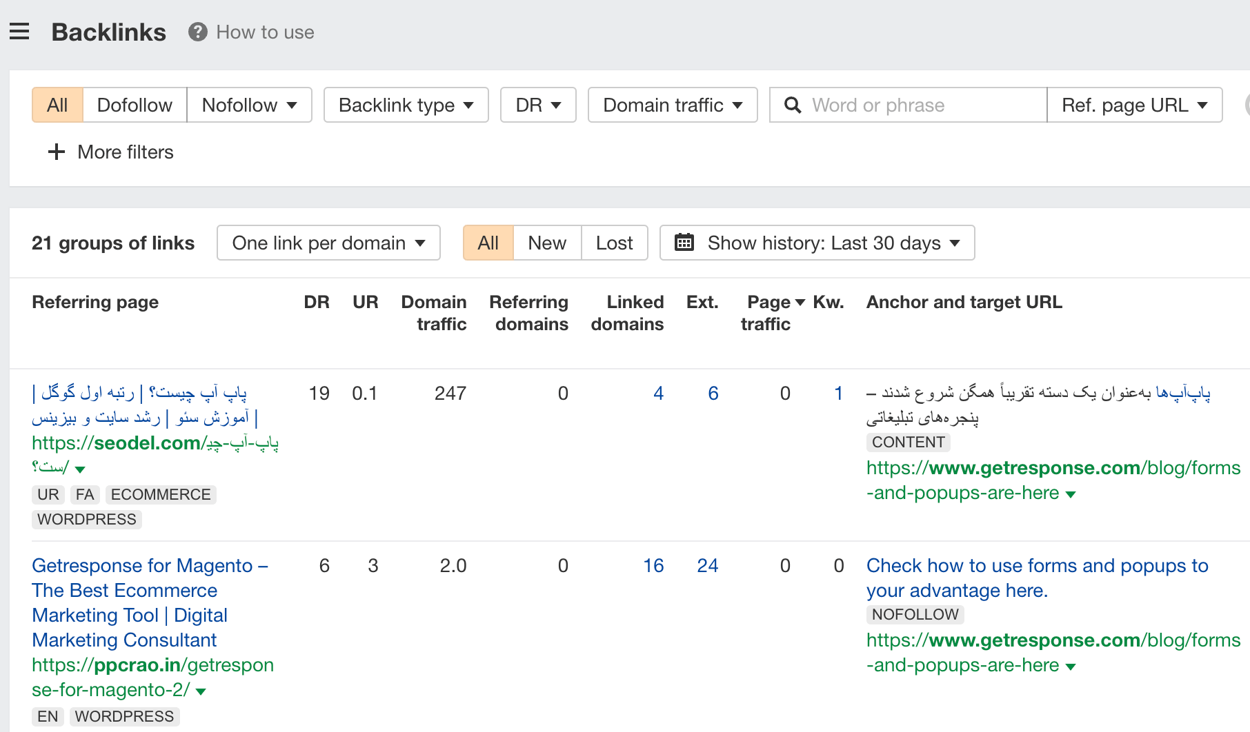Switch to the Dofollow filter

coord(134,105)
